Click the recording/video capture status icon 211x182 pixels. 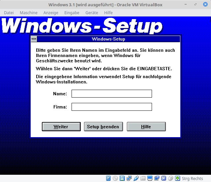pyautogui.click(x=157, y=178)
